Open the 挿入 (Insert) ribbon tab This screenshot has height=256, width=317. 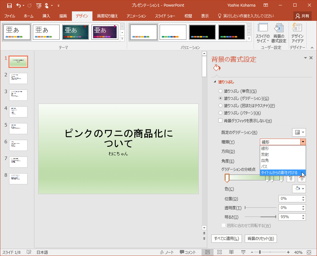click(46, 16)
